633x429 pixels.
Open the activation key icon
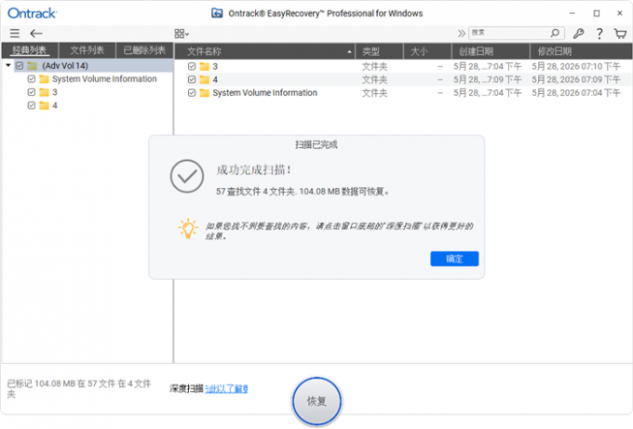click(x=578, y=34)
